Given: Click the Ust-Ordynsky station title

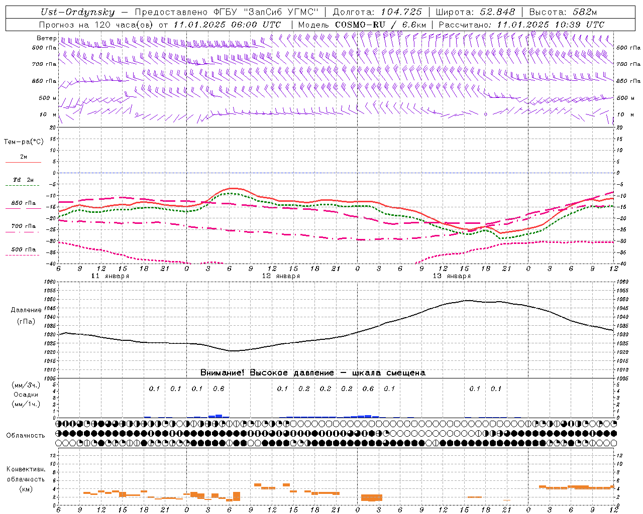Looking at the screenshot, I should coord(77,12).
